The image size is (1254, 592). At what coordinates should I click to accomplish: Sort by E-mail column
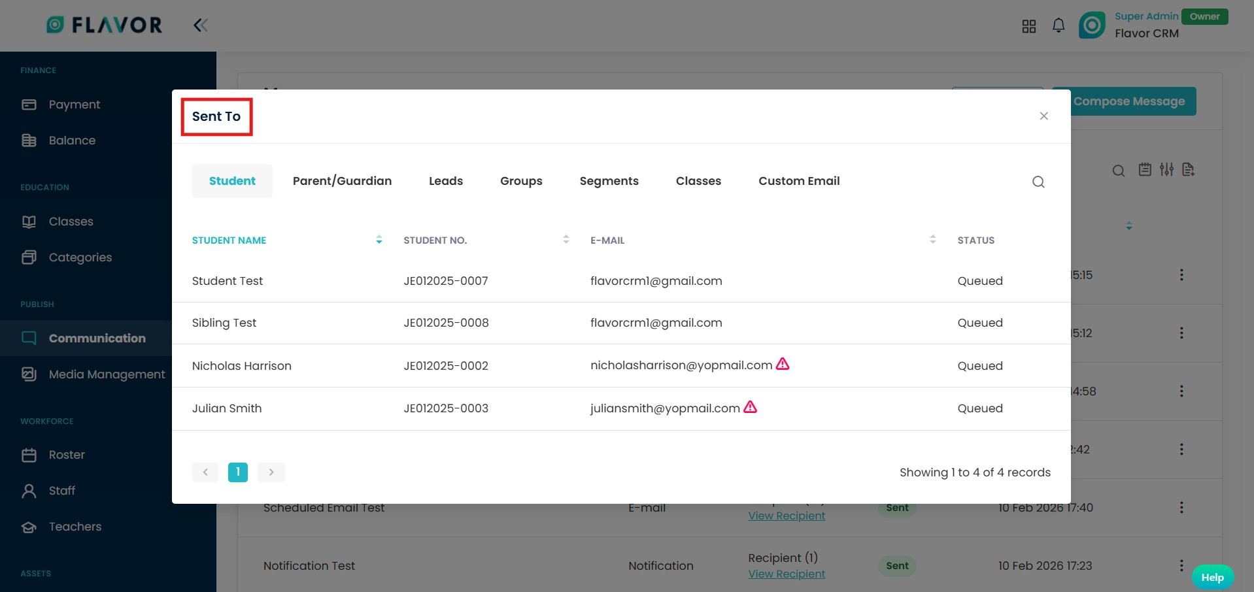(x=932, y=240)
